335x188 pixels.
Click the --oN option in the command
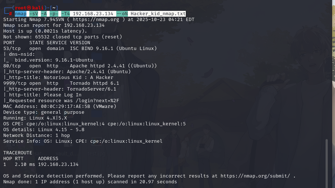coord(122,13)
